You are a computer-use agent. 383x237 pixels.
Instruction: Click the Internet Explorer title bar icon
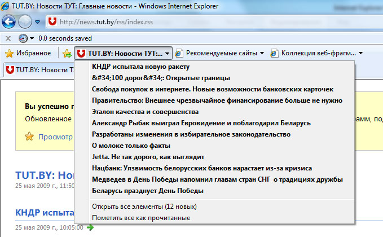tap(5, 6)
